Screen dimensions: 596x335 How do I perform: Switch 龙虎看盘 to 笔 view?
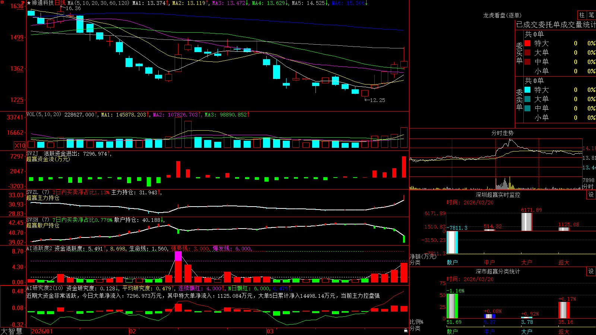click(592, 15)
